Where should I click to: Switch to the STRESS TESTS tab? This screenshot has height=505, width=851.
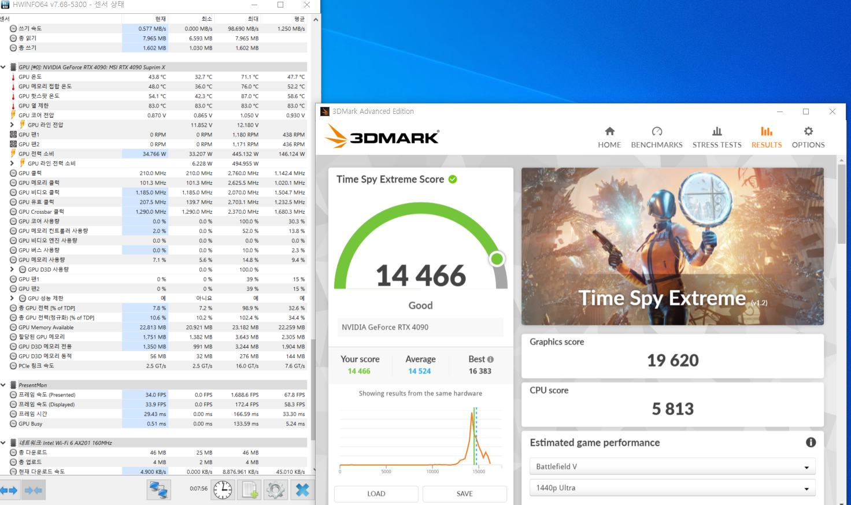pyautogui.click(x=717, y=138)
